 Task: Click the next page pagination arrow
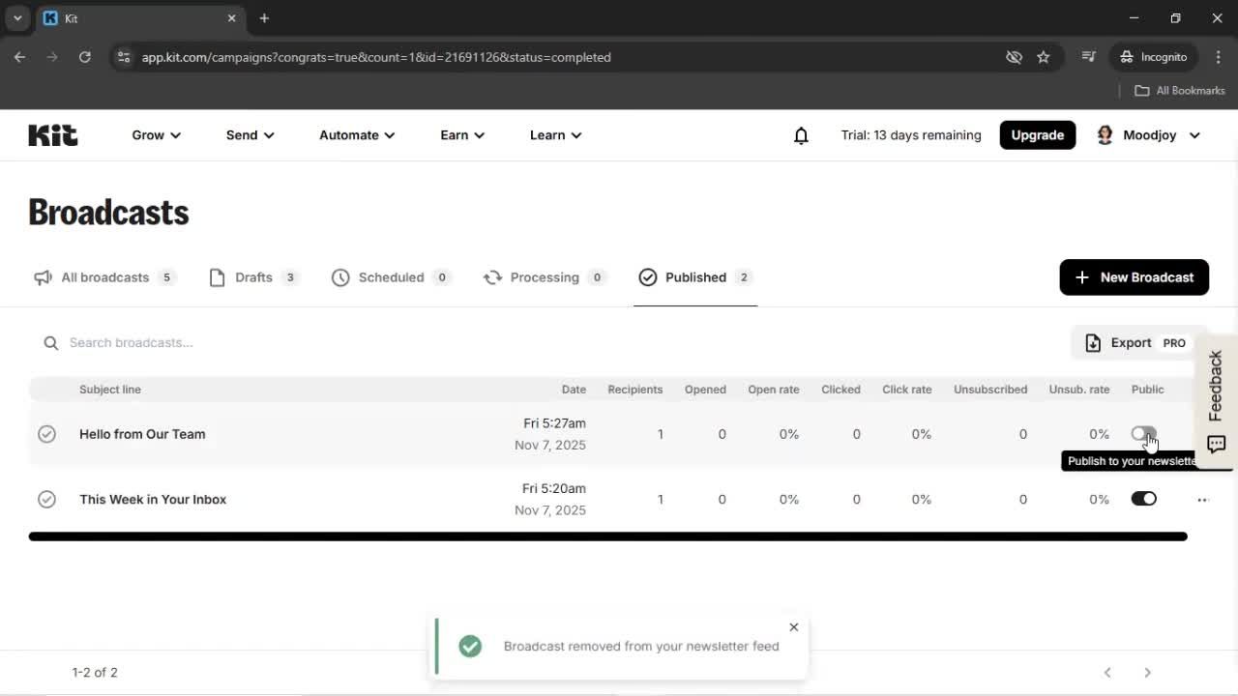(x=1147, y=672)
